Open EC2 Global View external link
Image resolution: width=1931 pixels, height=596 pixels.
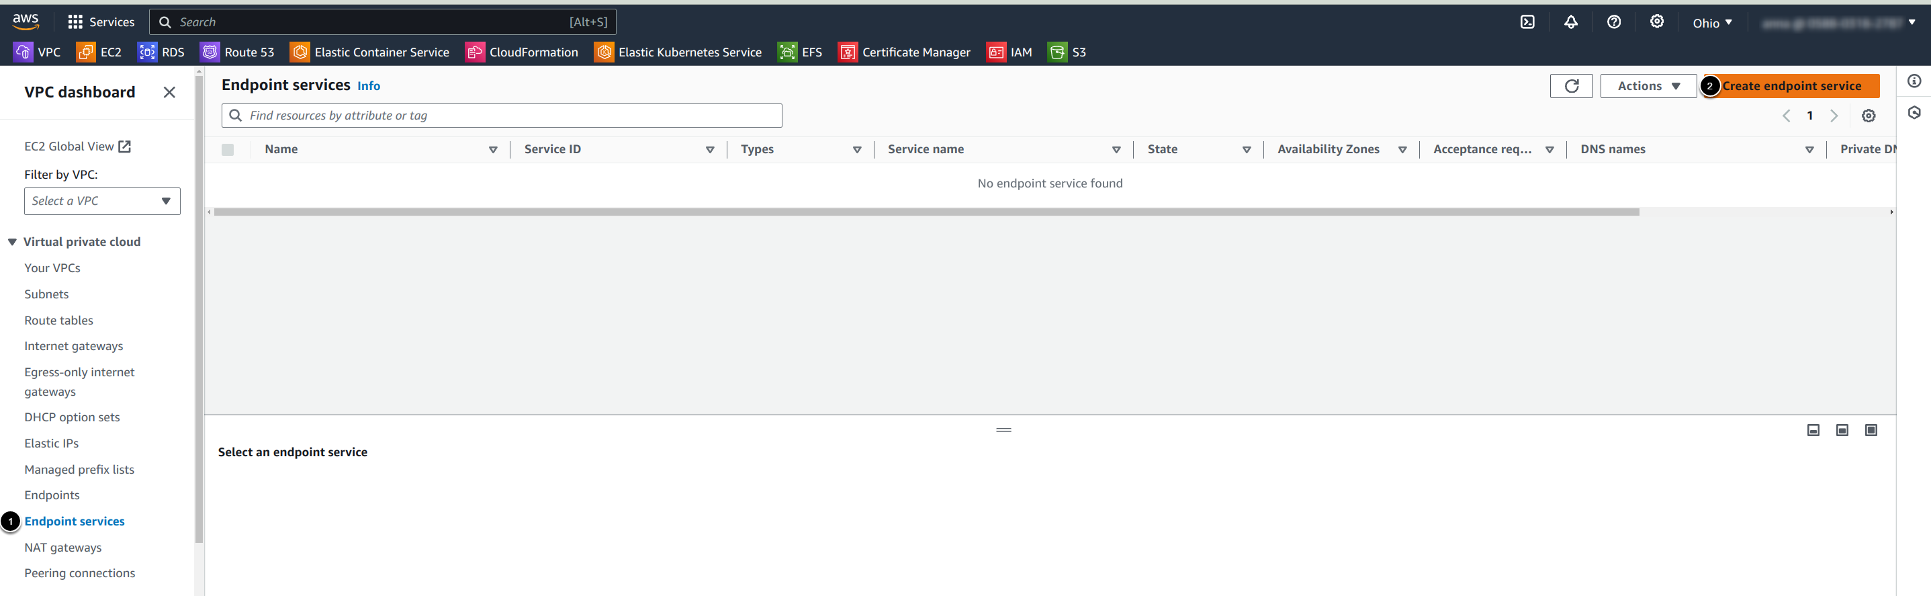point(77,147)
